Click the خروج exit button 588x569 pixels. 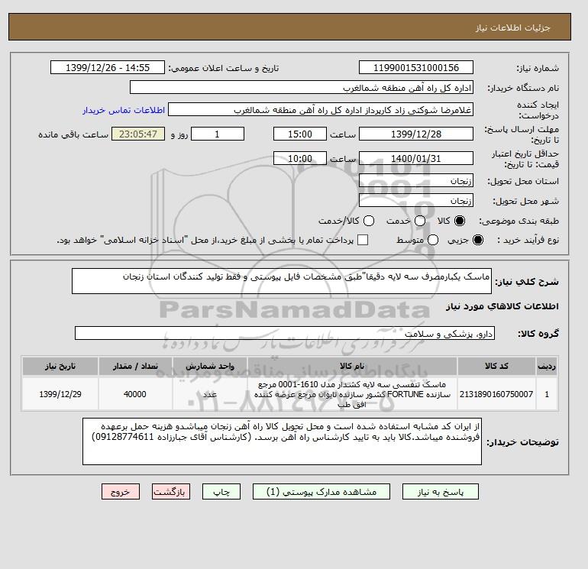click(x=121, y=492)
